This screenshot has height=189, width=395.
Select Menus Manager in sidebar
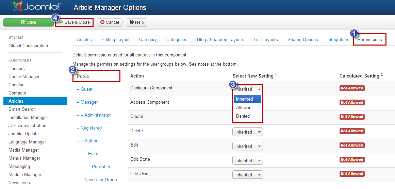24,158
